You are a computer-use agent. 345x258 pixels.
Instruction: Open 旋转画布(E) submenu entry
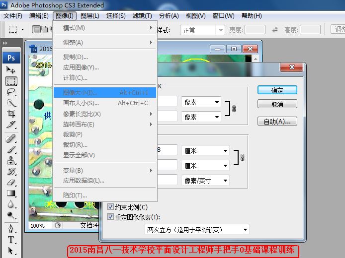point(105,124)
